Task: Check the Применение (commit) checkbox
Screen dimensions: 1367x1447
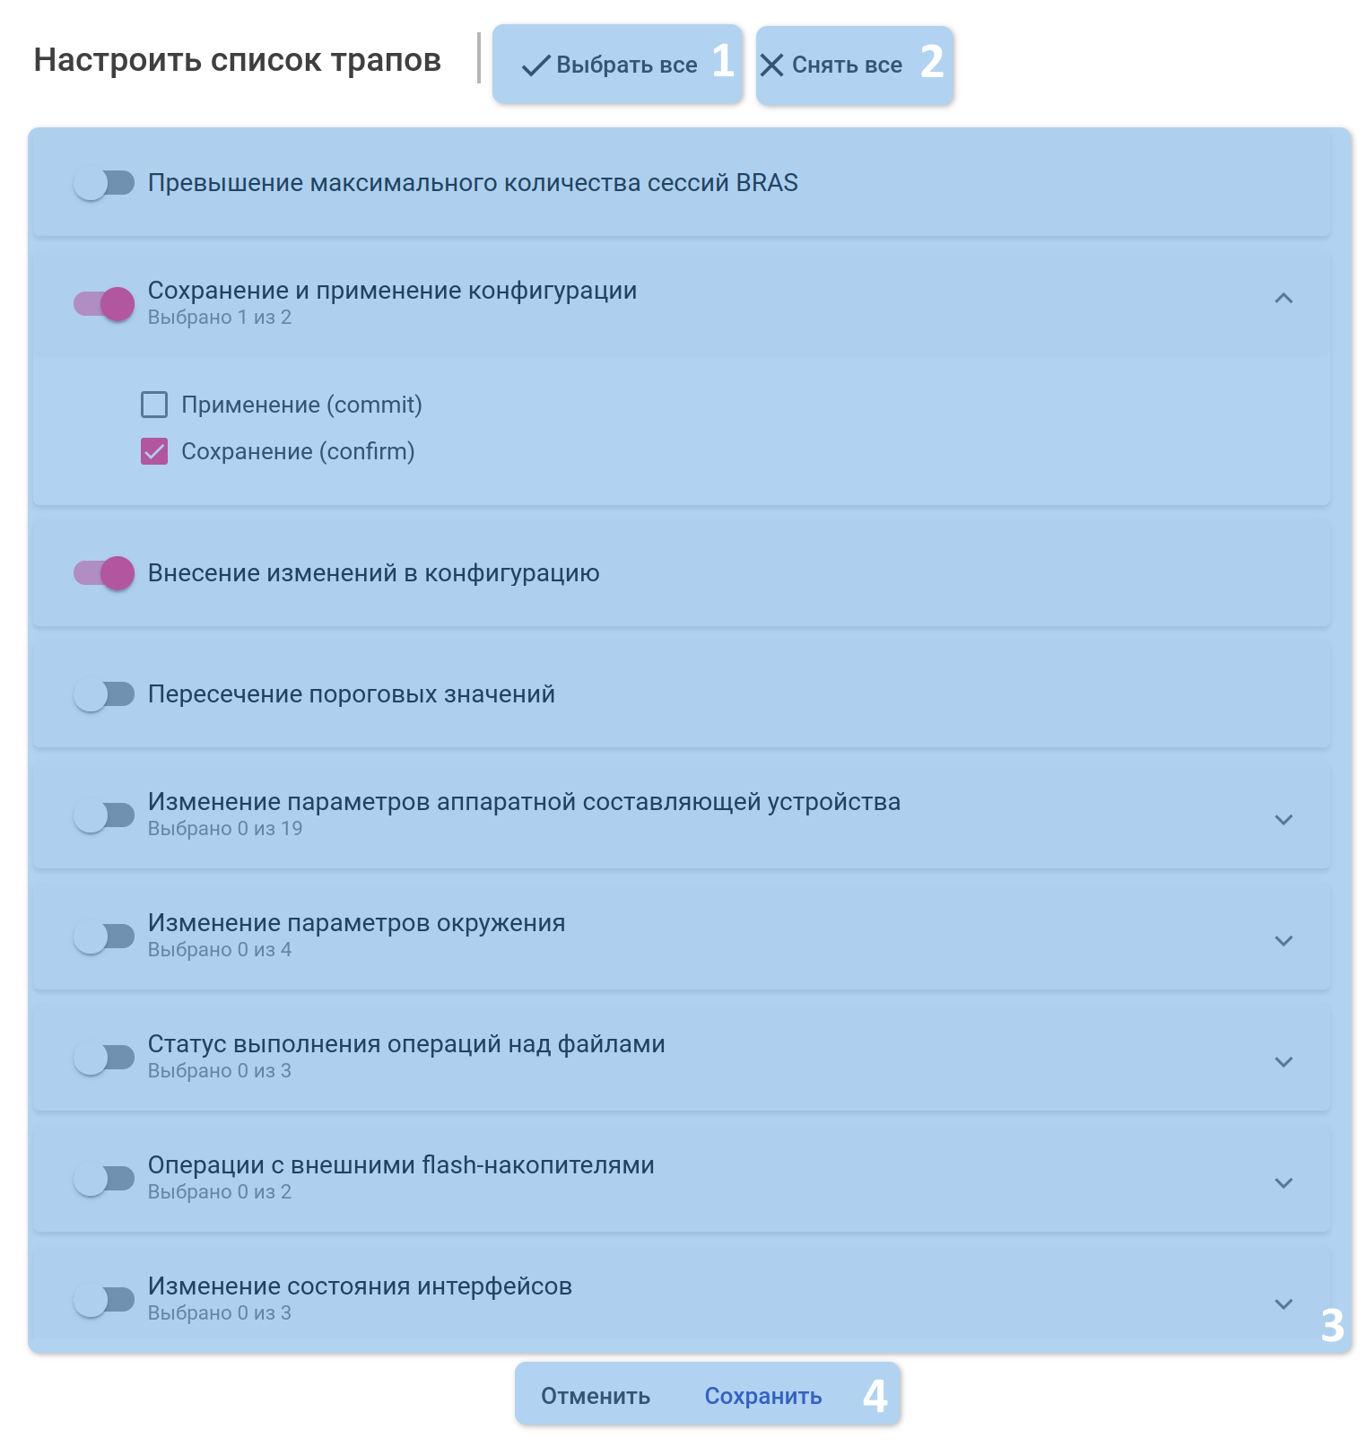Action: (x=154, y=405)
